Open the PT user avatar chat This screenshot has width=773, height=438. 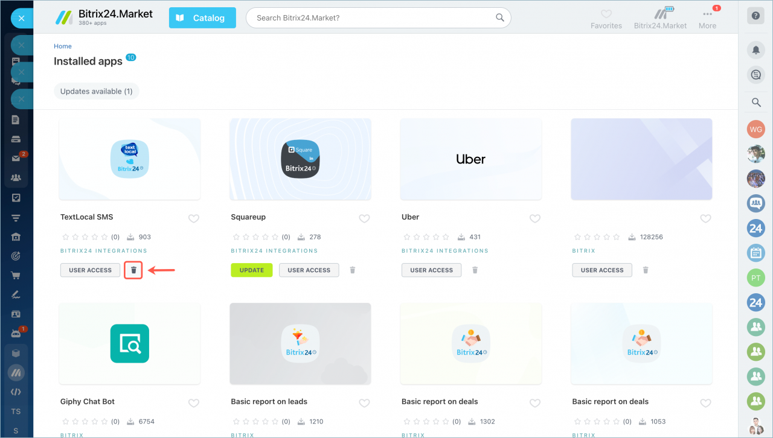coord(756,278)
